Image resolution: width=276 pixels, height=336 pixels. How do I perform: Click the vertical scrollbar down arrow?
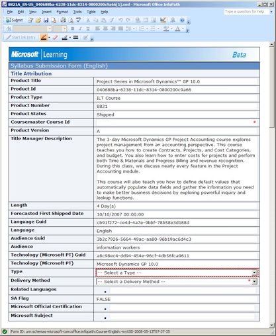pyautogui.click(x=271, y=325)
